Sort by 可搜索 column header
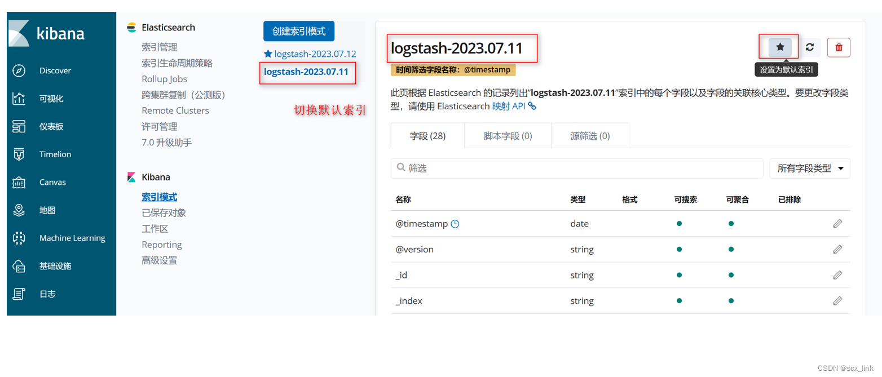 [686, 199]
